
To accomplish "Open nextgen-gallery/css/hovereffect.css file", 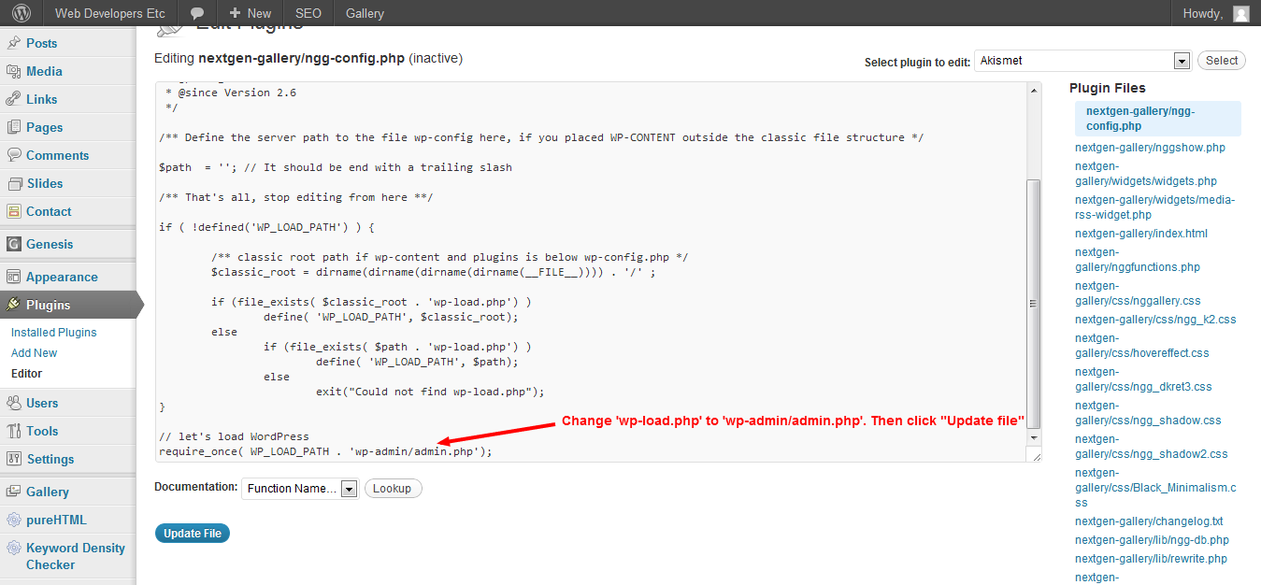I will click(1142, 345).
